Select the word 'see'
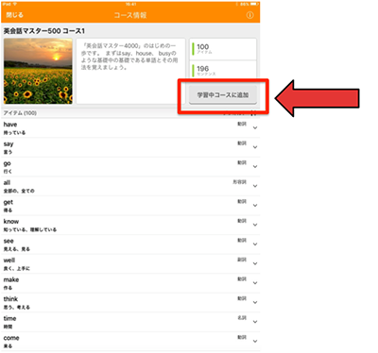Image resolution: width=378 pixels, height=353 pixels. tap(9, 241)
